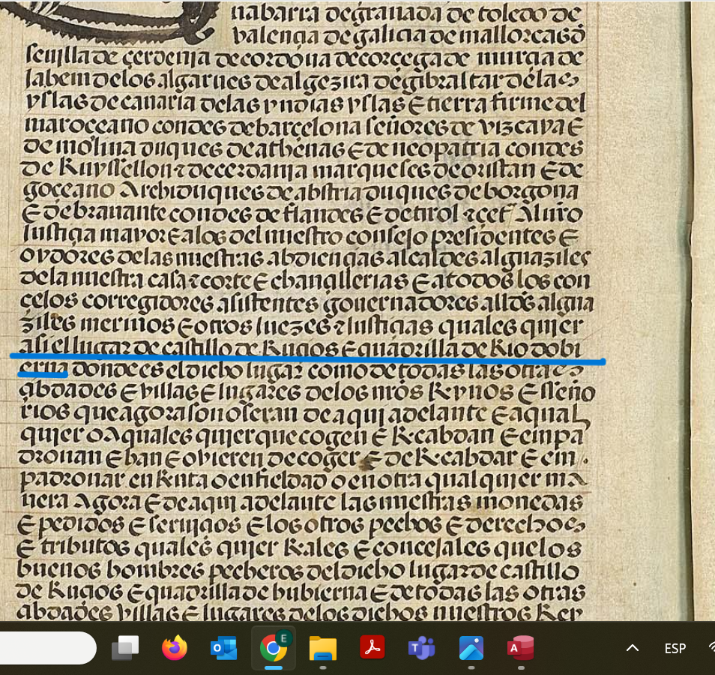
Task: Click inside the taskbar search box
Action: point(45,648)
